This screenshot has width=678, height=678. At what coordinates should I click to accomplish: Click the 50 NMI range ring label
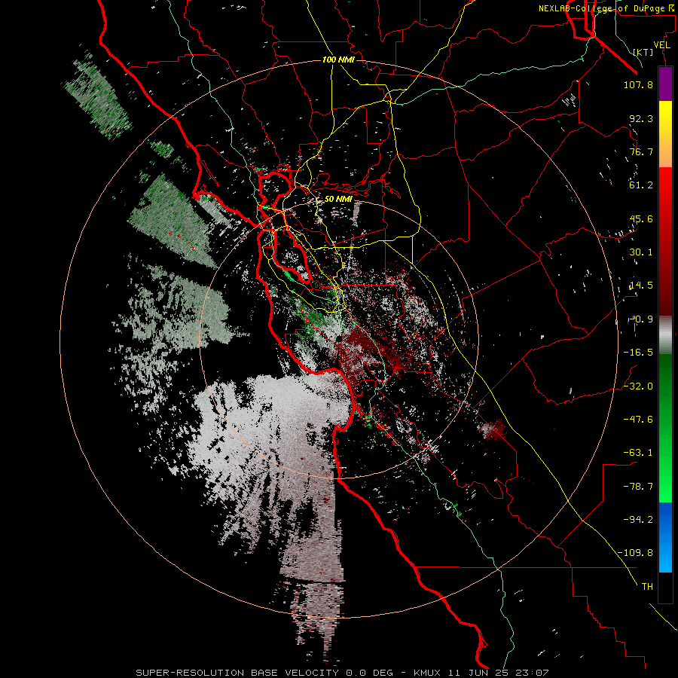point(338,200)
